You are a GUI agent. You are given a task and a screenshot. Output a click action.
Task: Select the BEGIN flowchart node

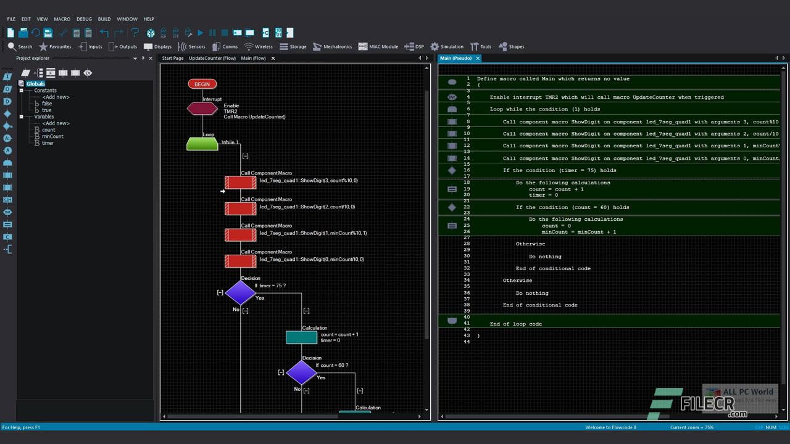(x=202, y=84)
